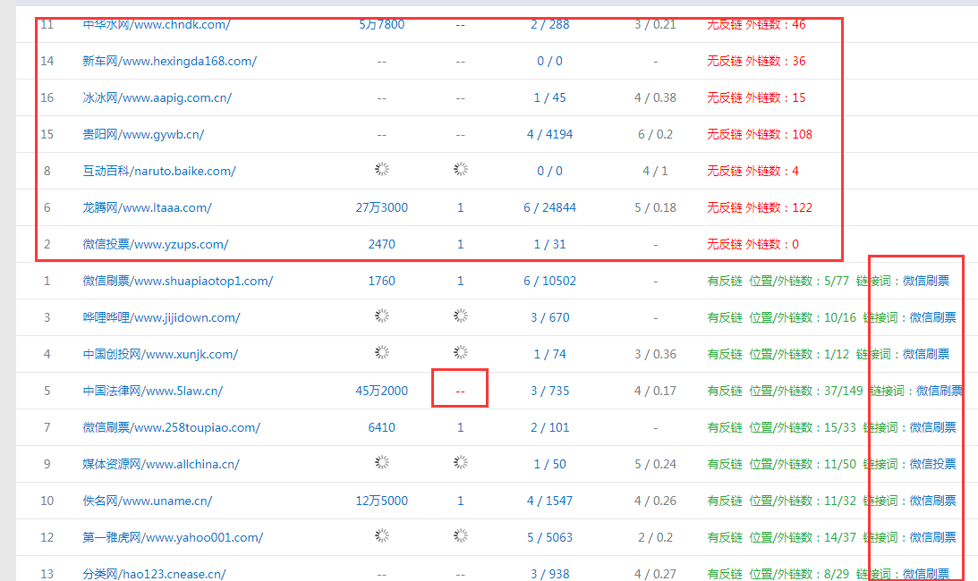Open the 微信刷票 www.258toupiao.com link

171,427
